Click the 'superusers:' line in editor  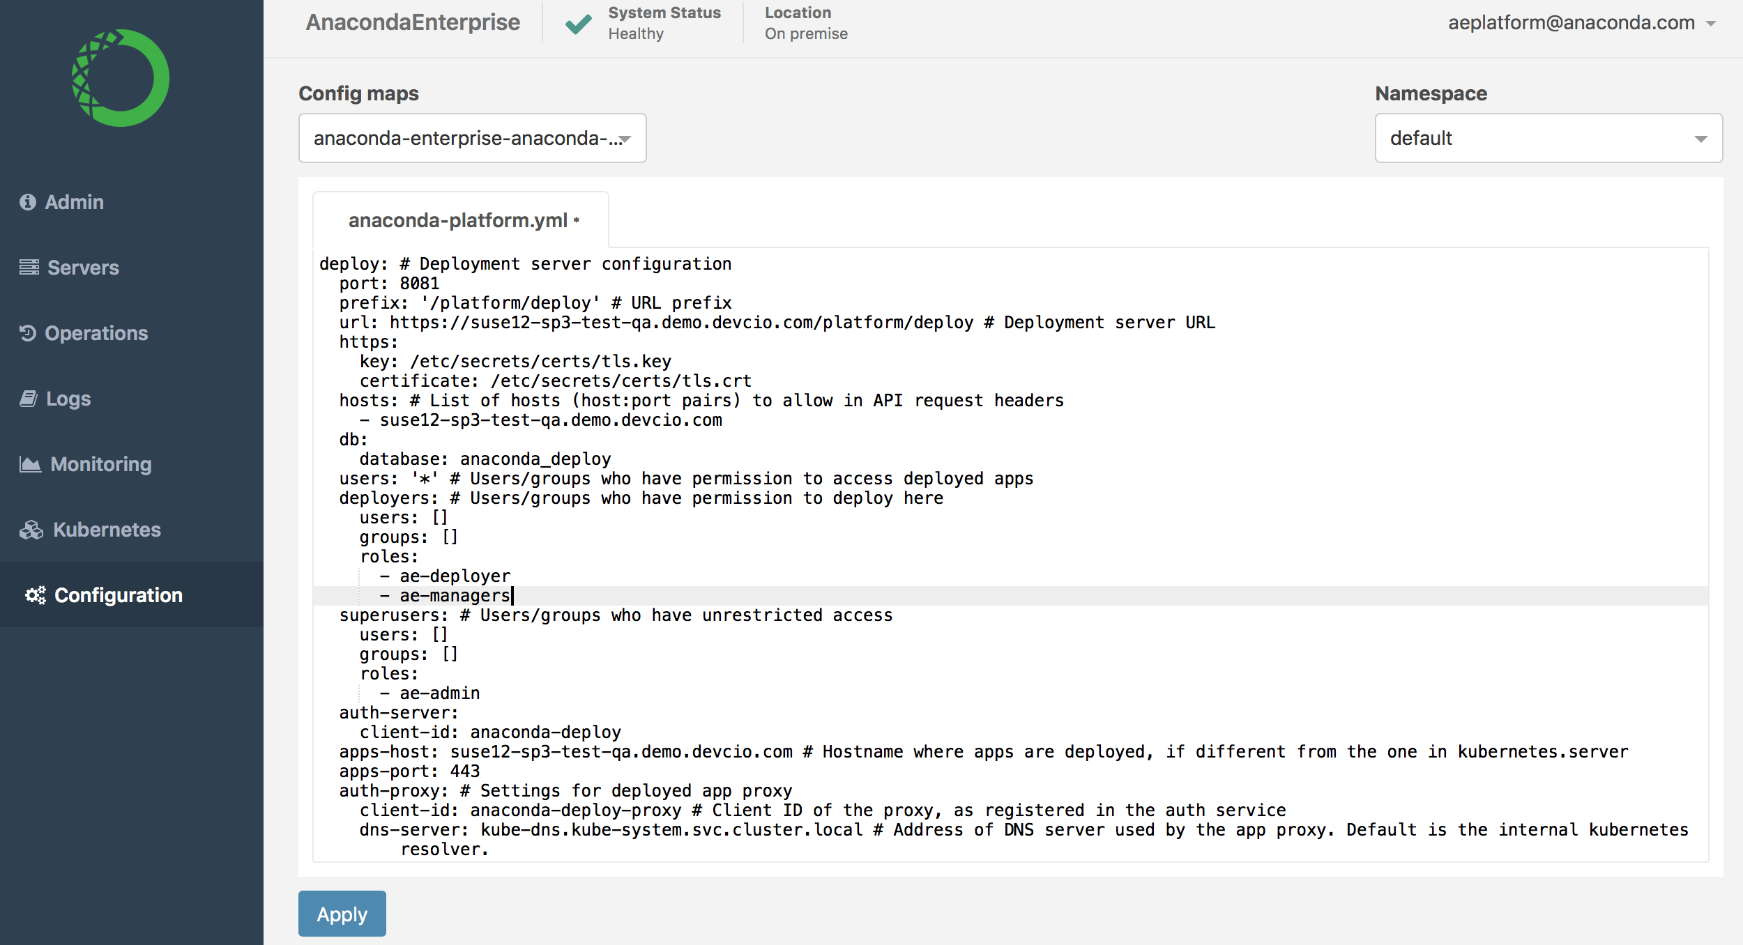616,615
